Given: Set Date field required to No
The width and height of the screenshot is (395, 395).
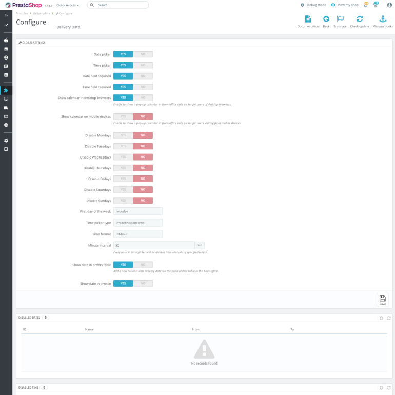Looking at the screenshot, I should [143, 76].
